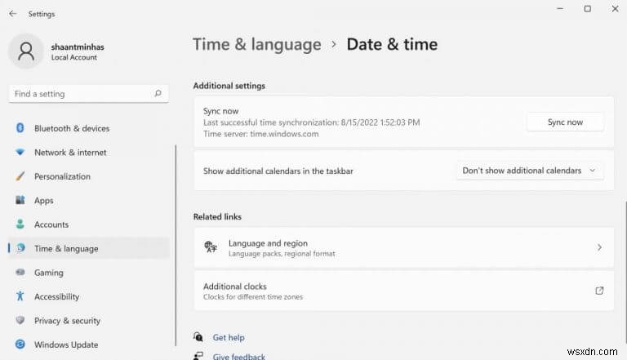Click the Privacy & security shield icon
Image resolution: width=627 pixels, height=360 pixels.
click(20, 321)
